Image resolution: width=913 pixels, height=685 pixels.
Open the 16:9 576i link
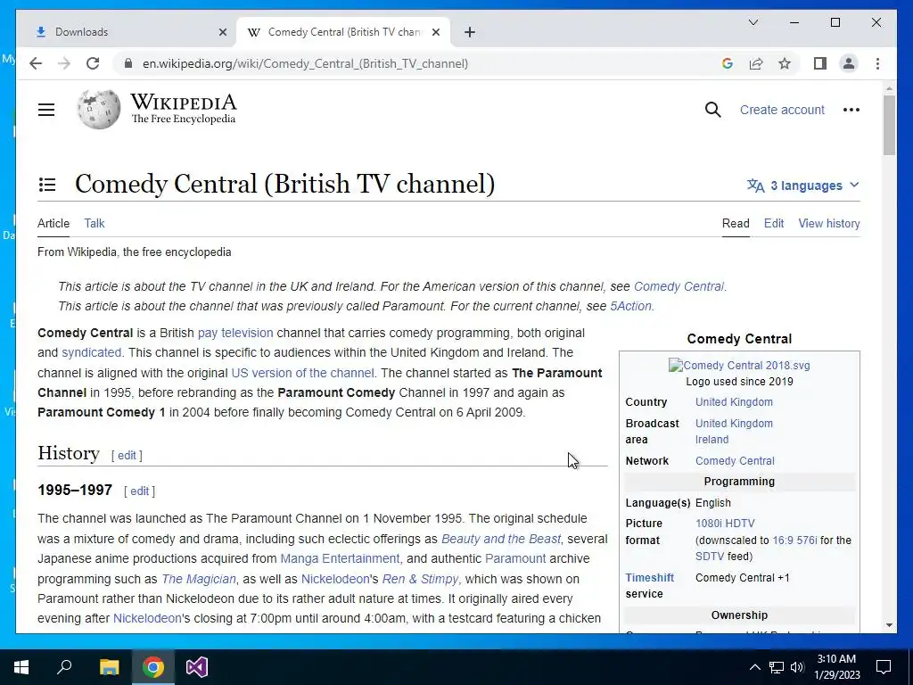tap(794, 540)
